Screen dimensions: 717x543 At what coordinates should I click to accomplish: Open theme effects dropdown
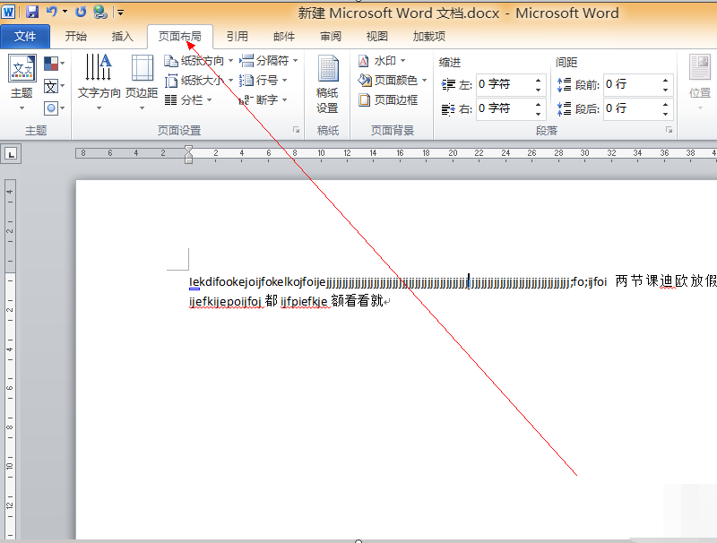pyautogui.click(x=54, y=108)
